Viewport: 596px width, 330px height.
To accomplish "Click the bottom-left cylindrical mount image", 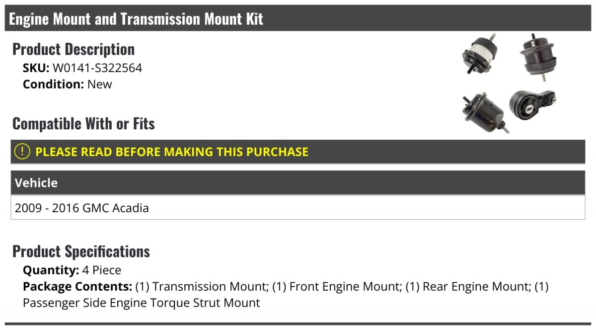I will pos(482,111).
